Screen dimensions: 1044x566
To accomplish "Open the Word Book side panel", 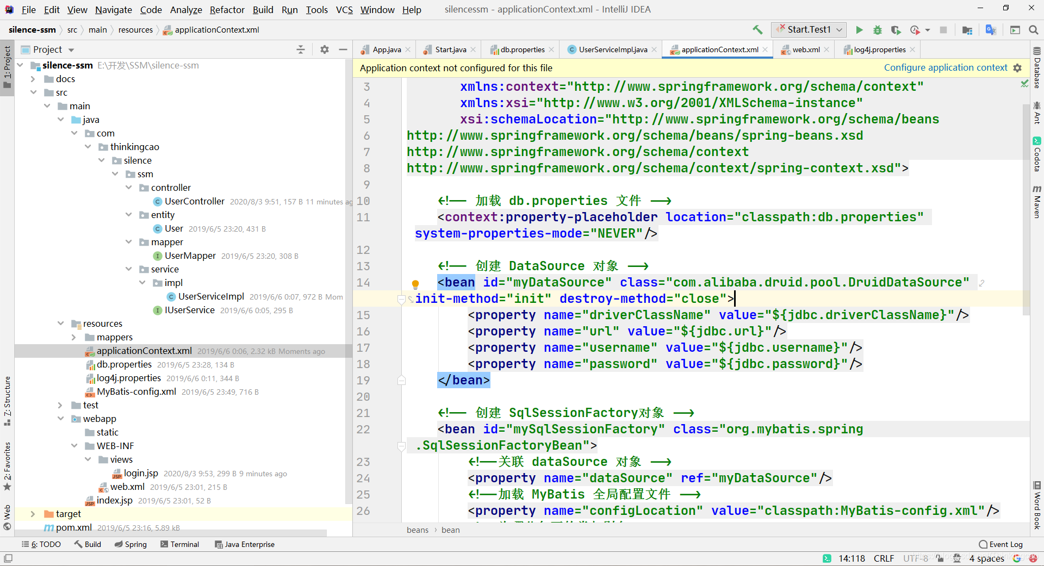I will click(x=1037, y=505).
